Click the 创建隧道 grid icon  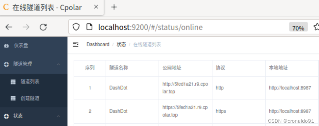click(x=13, y=98)
